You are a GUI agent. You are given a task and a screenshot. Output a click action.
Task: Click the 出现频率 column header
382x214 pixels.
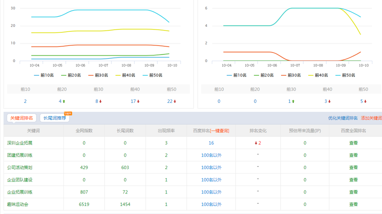[x=166, y=131]
